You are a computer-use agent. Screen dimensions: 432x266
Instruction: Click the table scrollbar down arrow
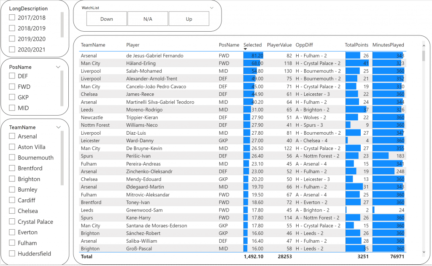tap(424, 252)
